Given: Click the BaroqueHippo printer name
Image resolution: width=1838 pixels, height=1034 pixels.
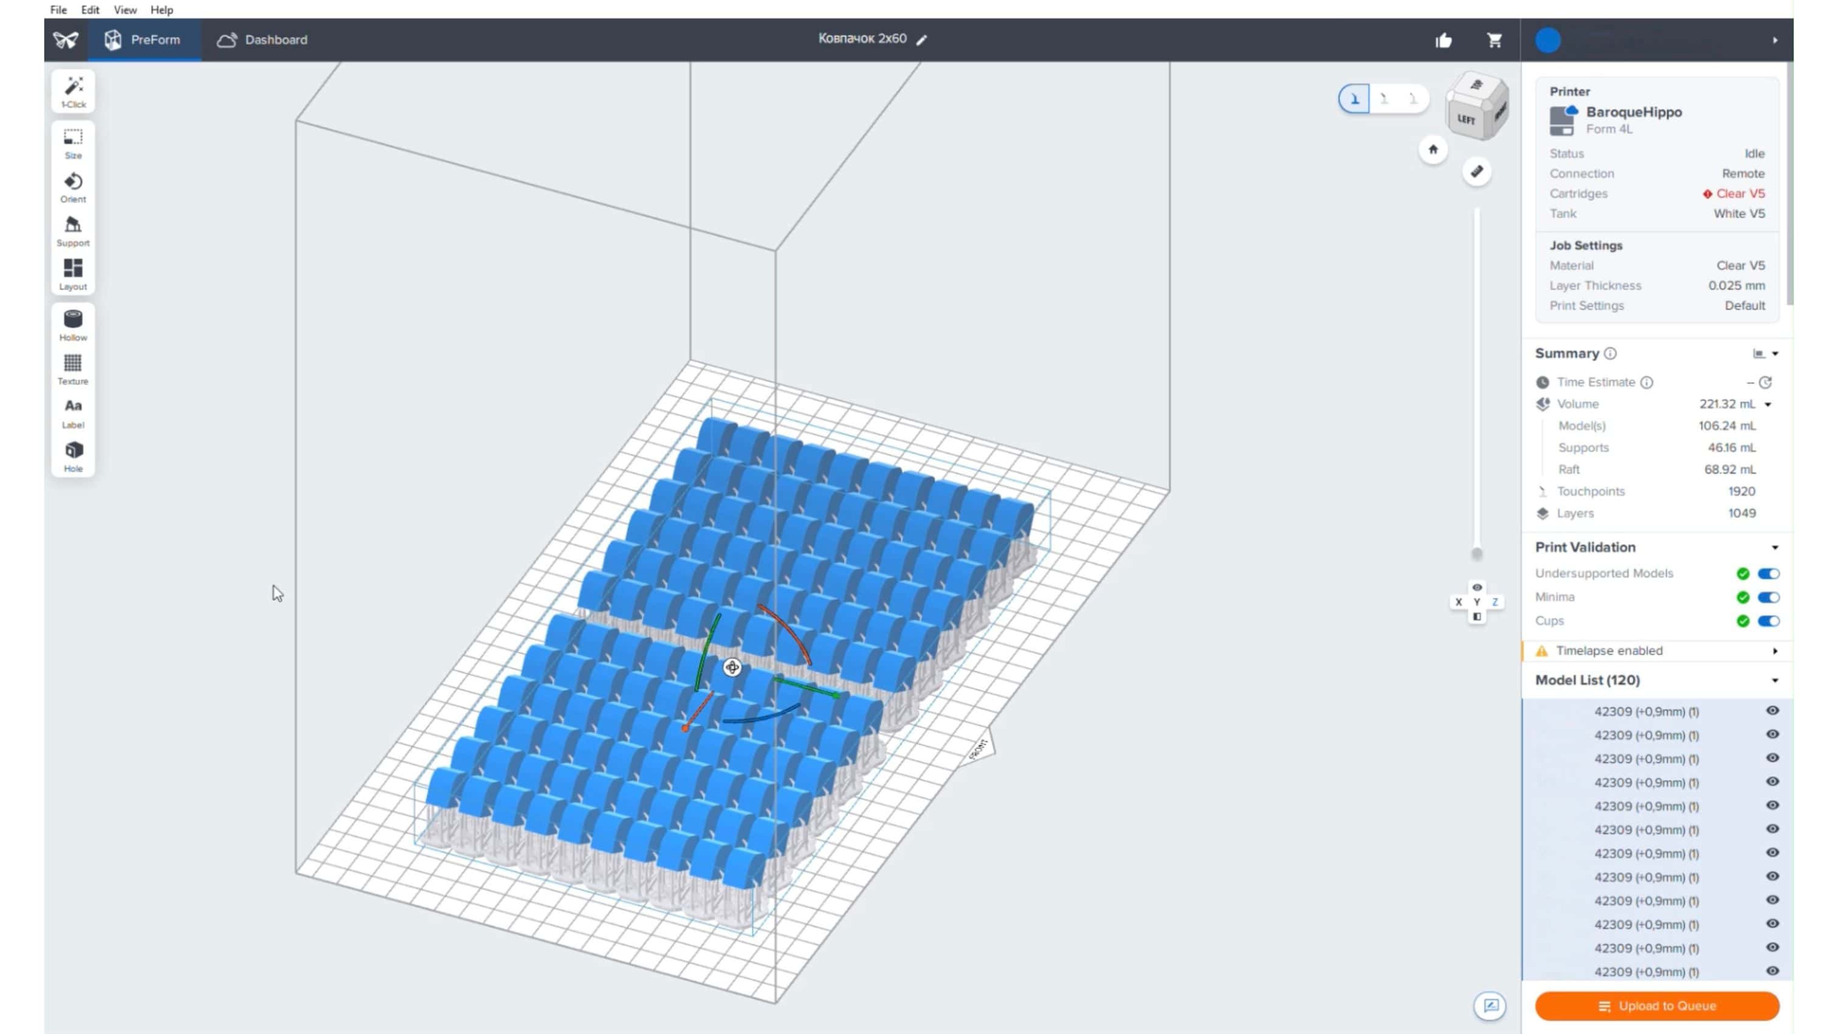Looking at the screenshot, I should click(1634, 112).
